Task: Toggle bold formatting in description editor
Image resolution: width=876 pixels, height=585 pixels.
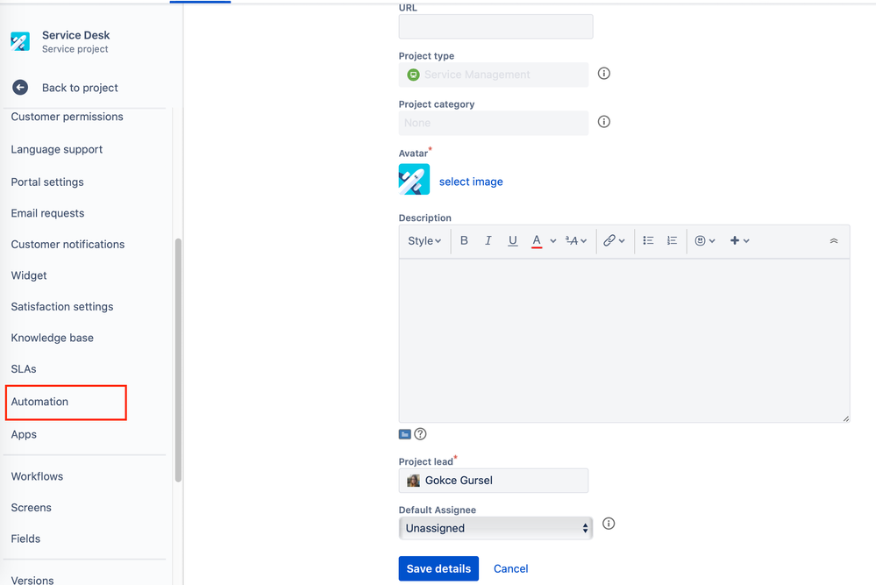Action: [464, 240]
